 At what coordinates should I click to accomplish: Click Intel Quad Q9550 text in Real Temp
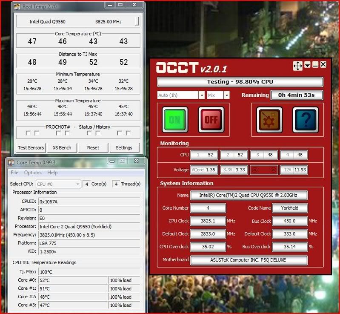[47, 21]
